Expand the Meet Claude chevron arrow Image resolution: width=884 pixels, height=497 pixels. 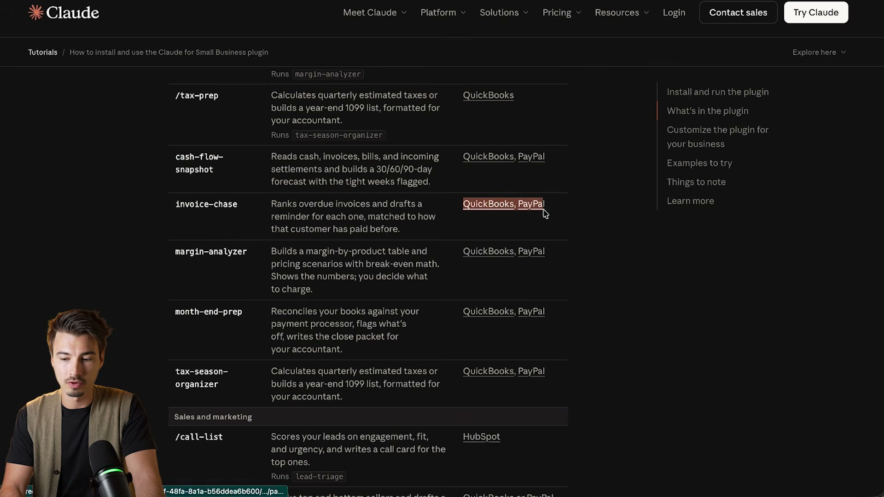tap(404, 12)
